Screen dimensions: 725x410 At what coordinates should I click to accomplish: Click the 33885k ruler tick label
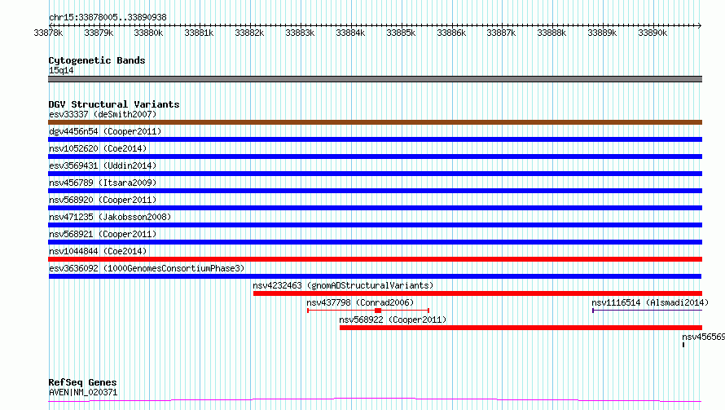[x=401, y=33]
